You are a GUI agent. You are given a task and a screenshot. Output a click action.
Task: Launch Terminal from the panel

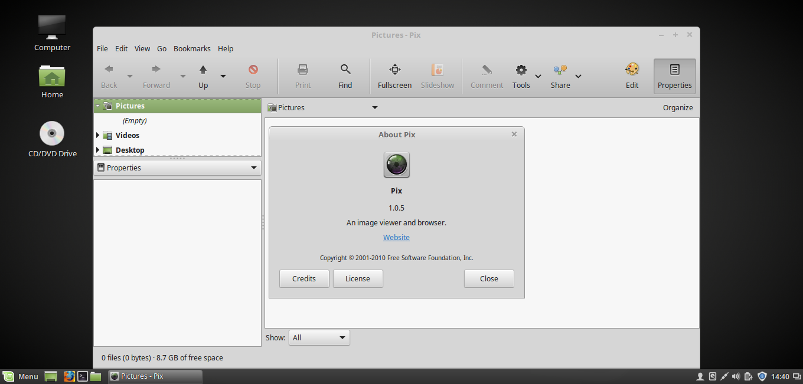coord(83,376)
